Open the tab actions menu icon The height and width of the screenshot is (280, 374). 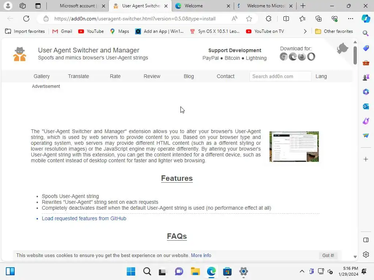(x=38, y=6)
